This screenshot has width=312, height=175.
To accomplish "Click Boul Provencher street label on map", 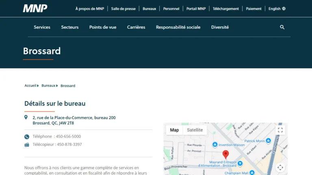I will (x=175, y=167).
